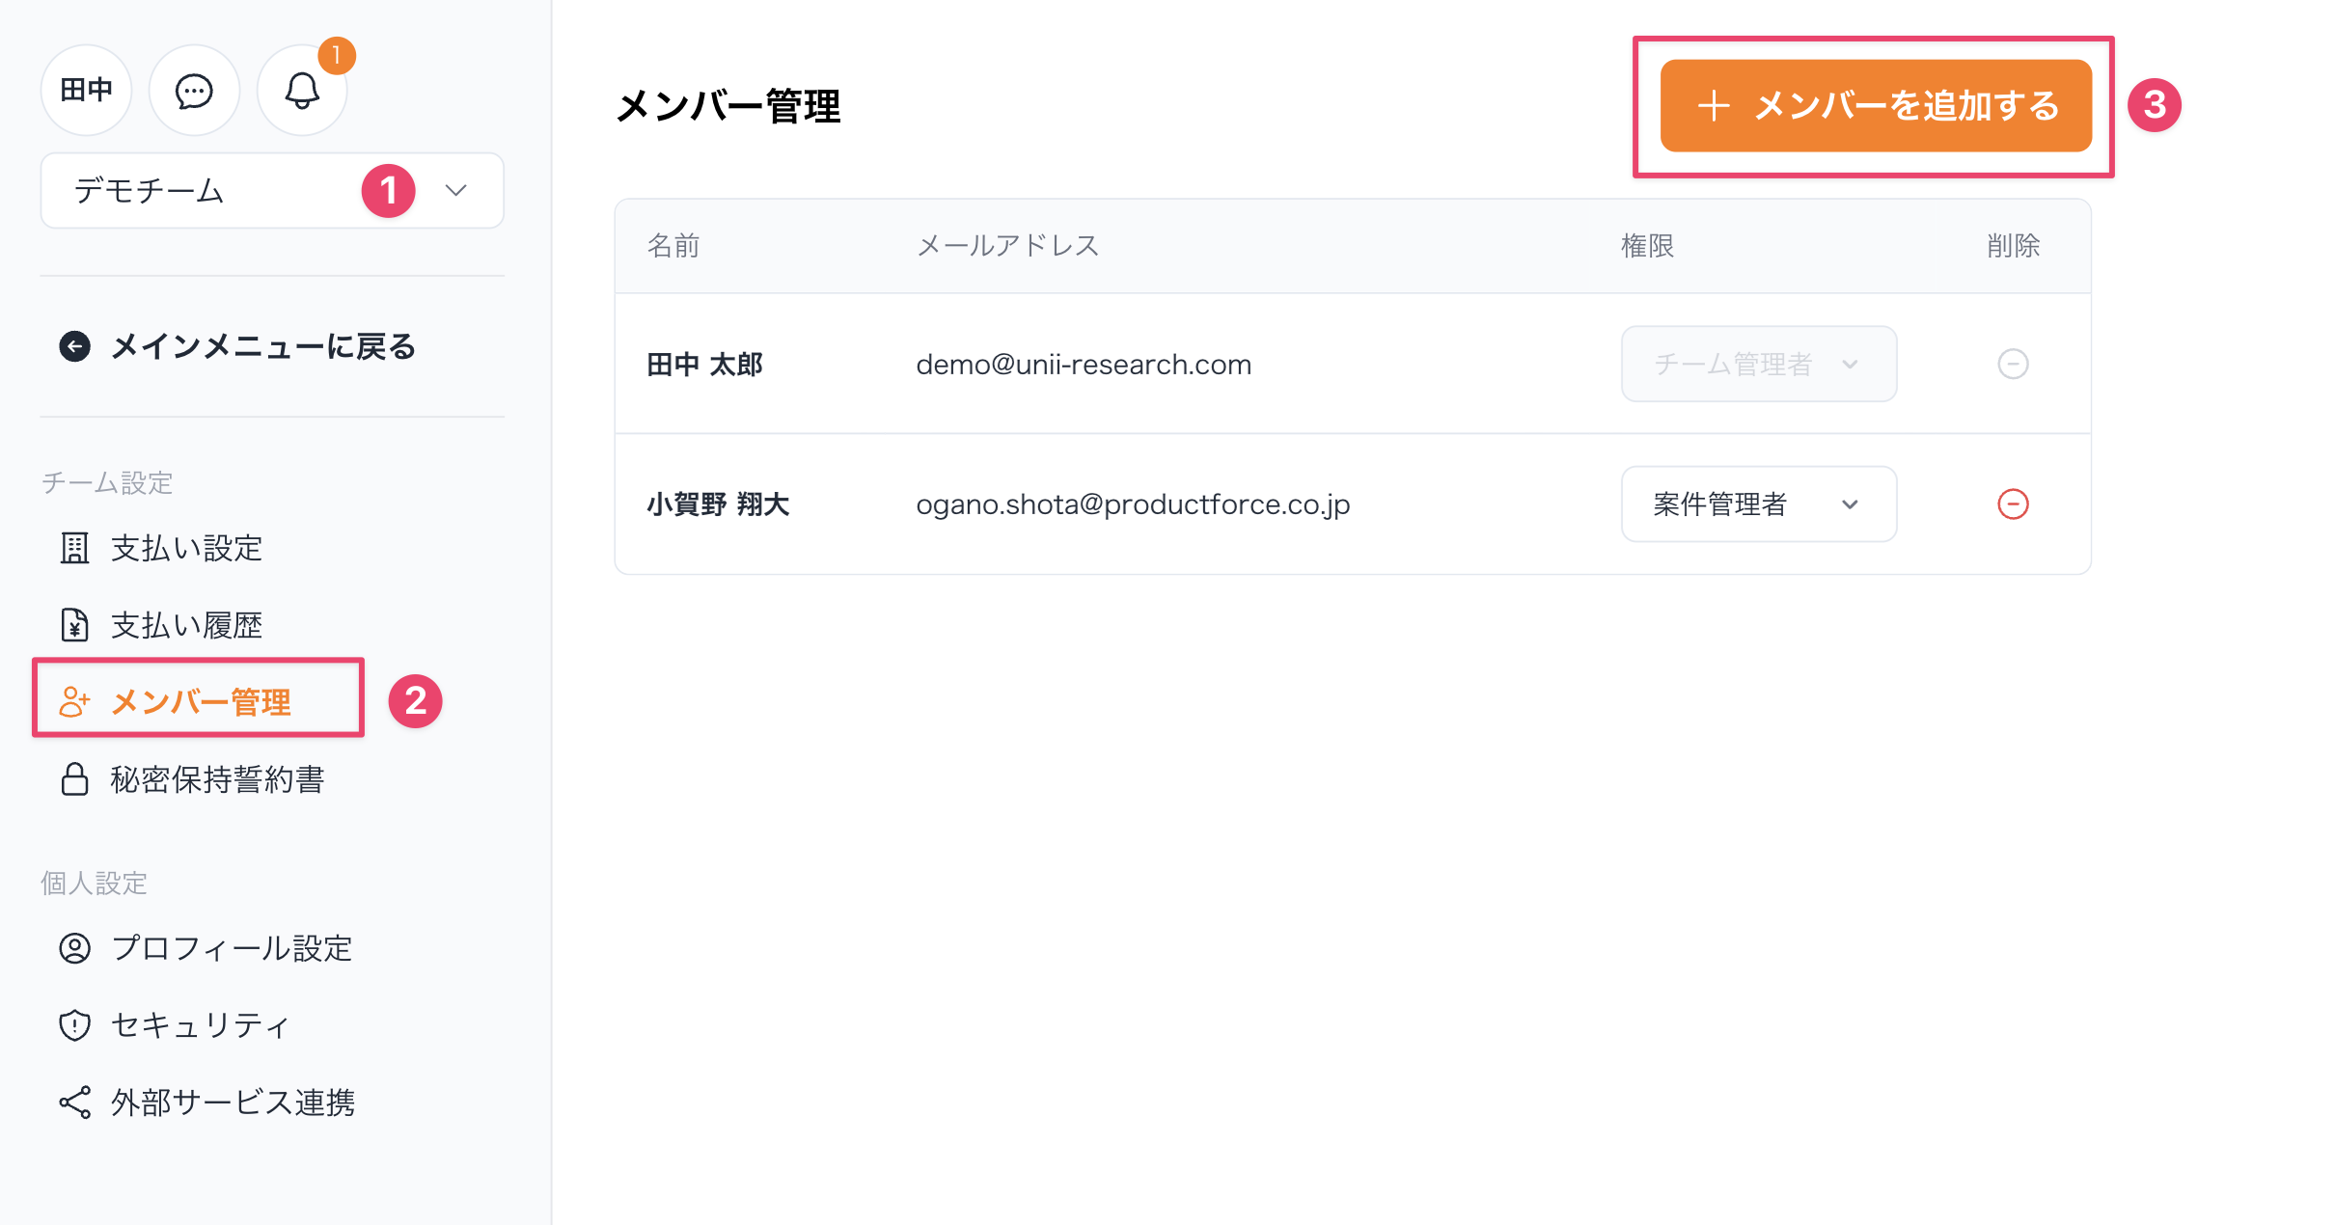Remove member 小賀野 翔大 with red minus icon

click(x=2013, y=504)
